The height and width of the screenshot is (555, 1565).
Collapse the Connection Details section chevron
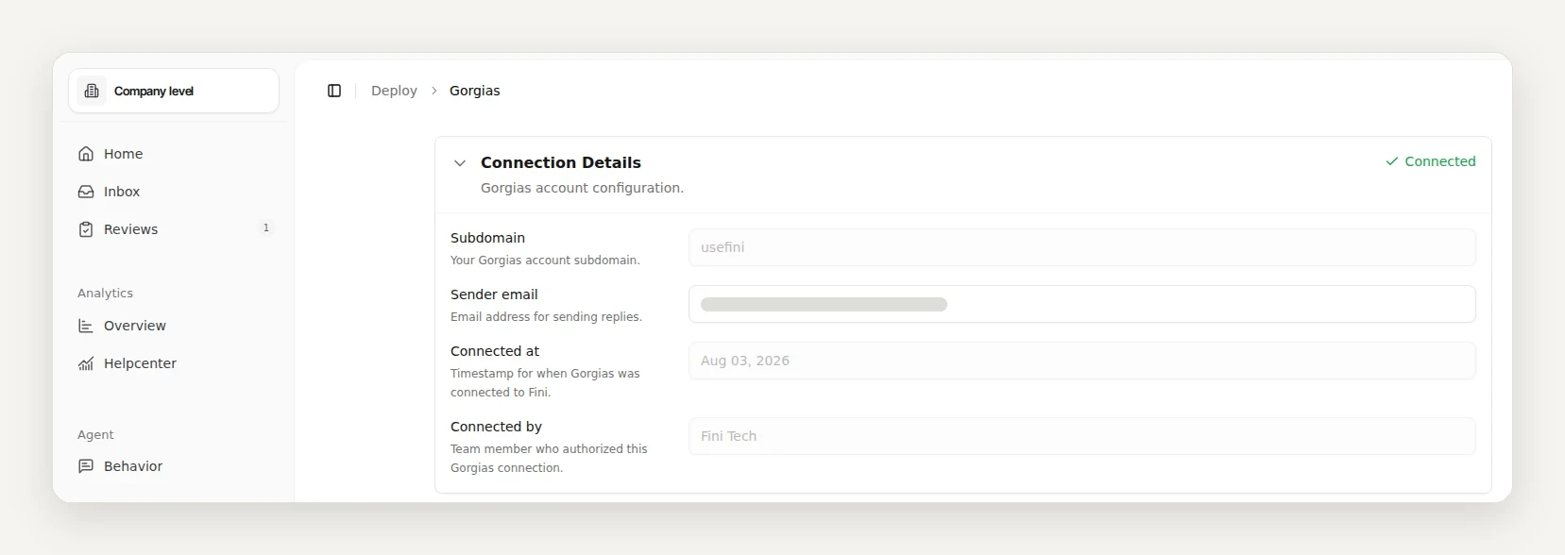tap(460, 163)
